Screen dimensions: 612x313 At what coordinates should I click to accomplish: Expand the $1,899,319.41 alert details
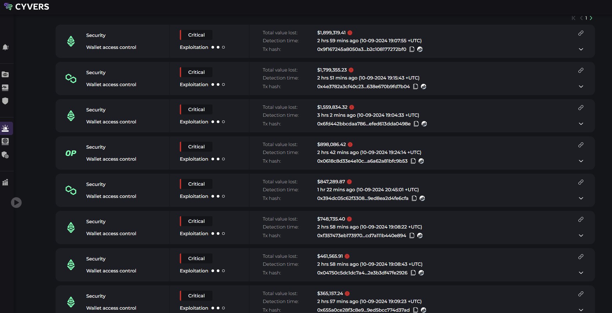tap(581, 49)
